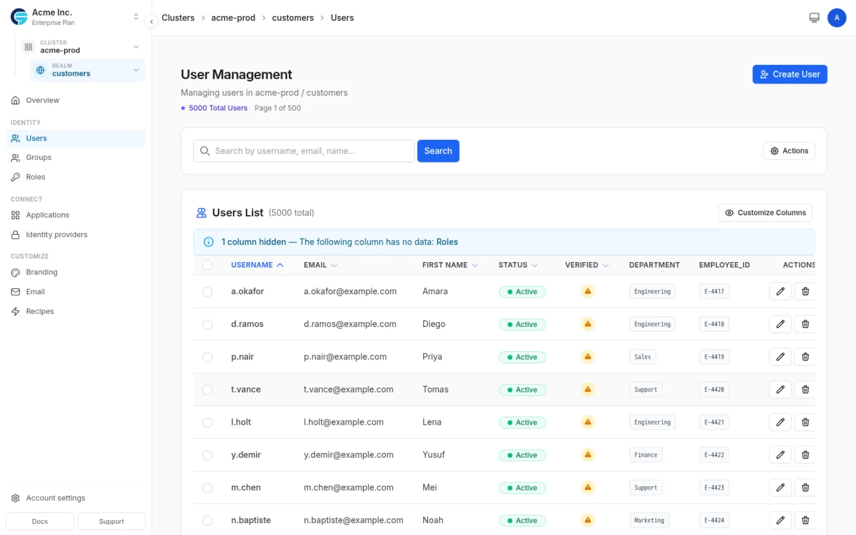The width and height of the screenshot is (856, 535).
Task: Sort the table by Verified
Action: (x=587, y=265)
